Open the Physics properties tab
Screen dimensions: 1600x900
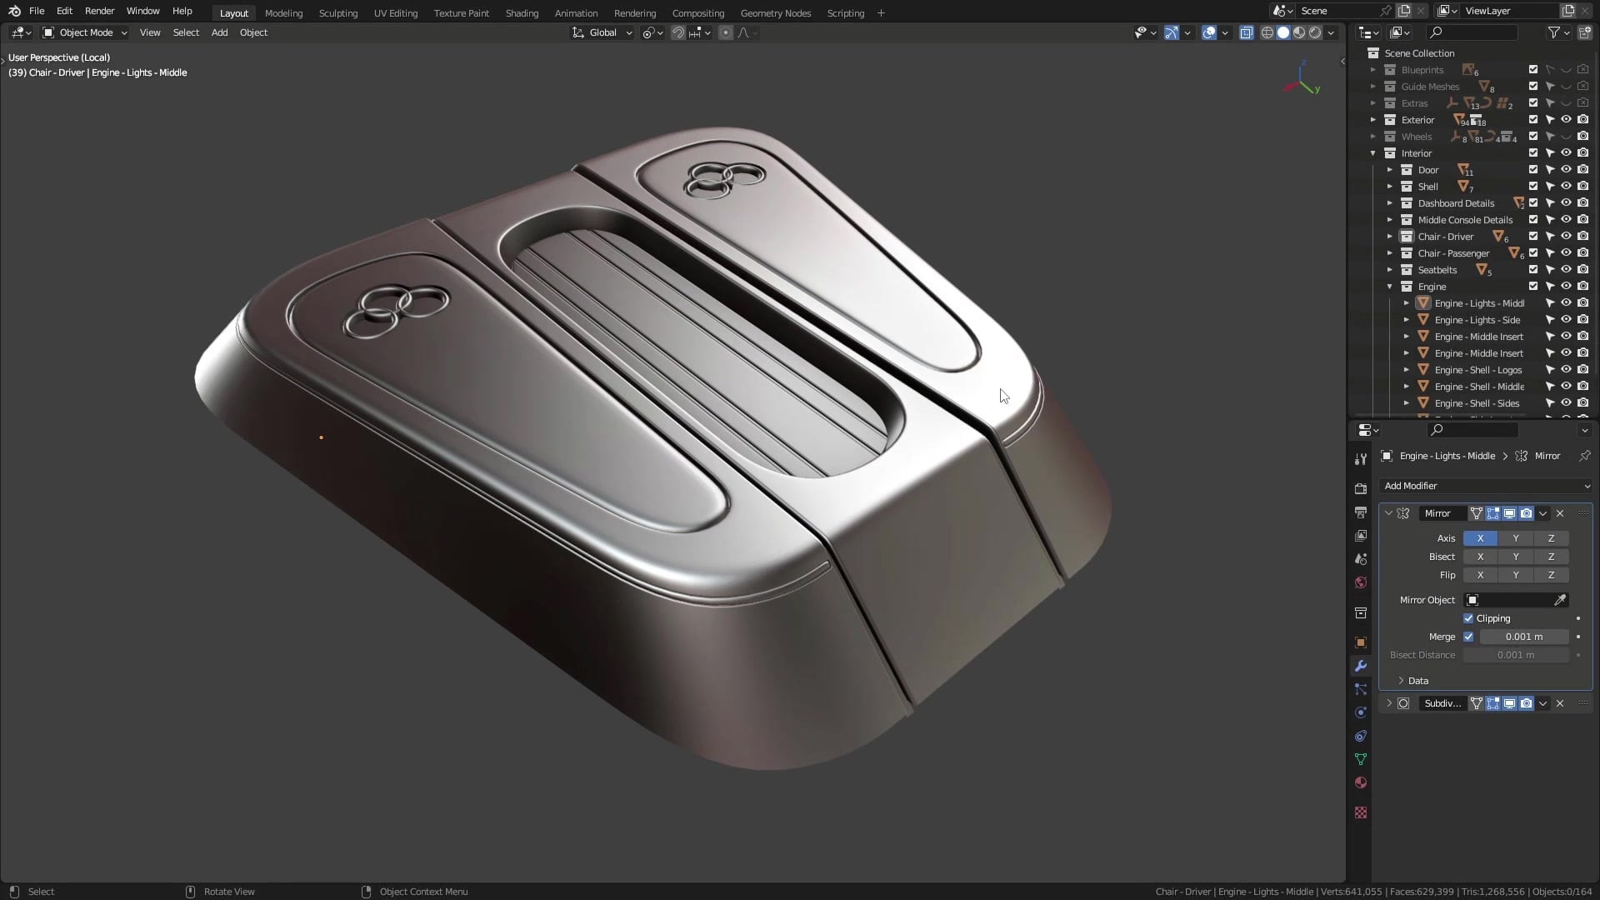pos(1361,712)
